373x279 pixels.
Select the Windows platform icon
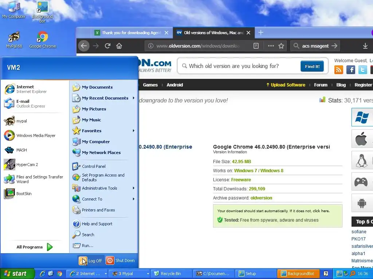362,117
